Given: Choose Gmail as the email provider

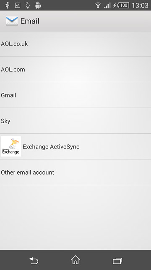Looking at the screenshot, I should tap(75, 95).
